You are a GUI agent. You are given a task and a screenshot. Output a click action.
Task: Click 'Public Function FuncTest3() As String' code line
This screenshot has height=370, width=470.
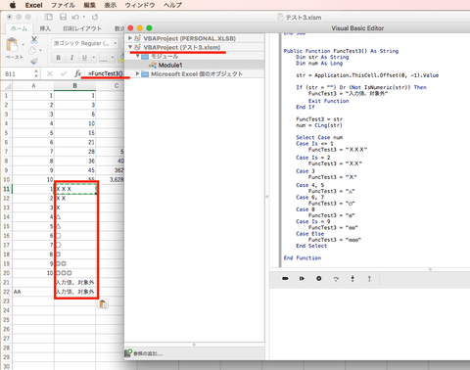pyautogui.click(x=341, y=51)
